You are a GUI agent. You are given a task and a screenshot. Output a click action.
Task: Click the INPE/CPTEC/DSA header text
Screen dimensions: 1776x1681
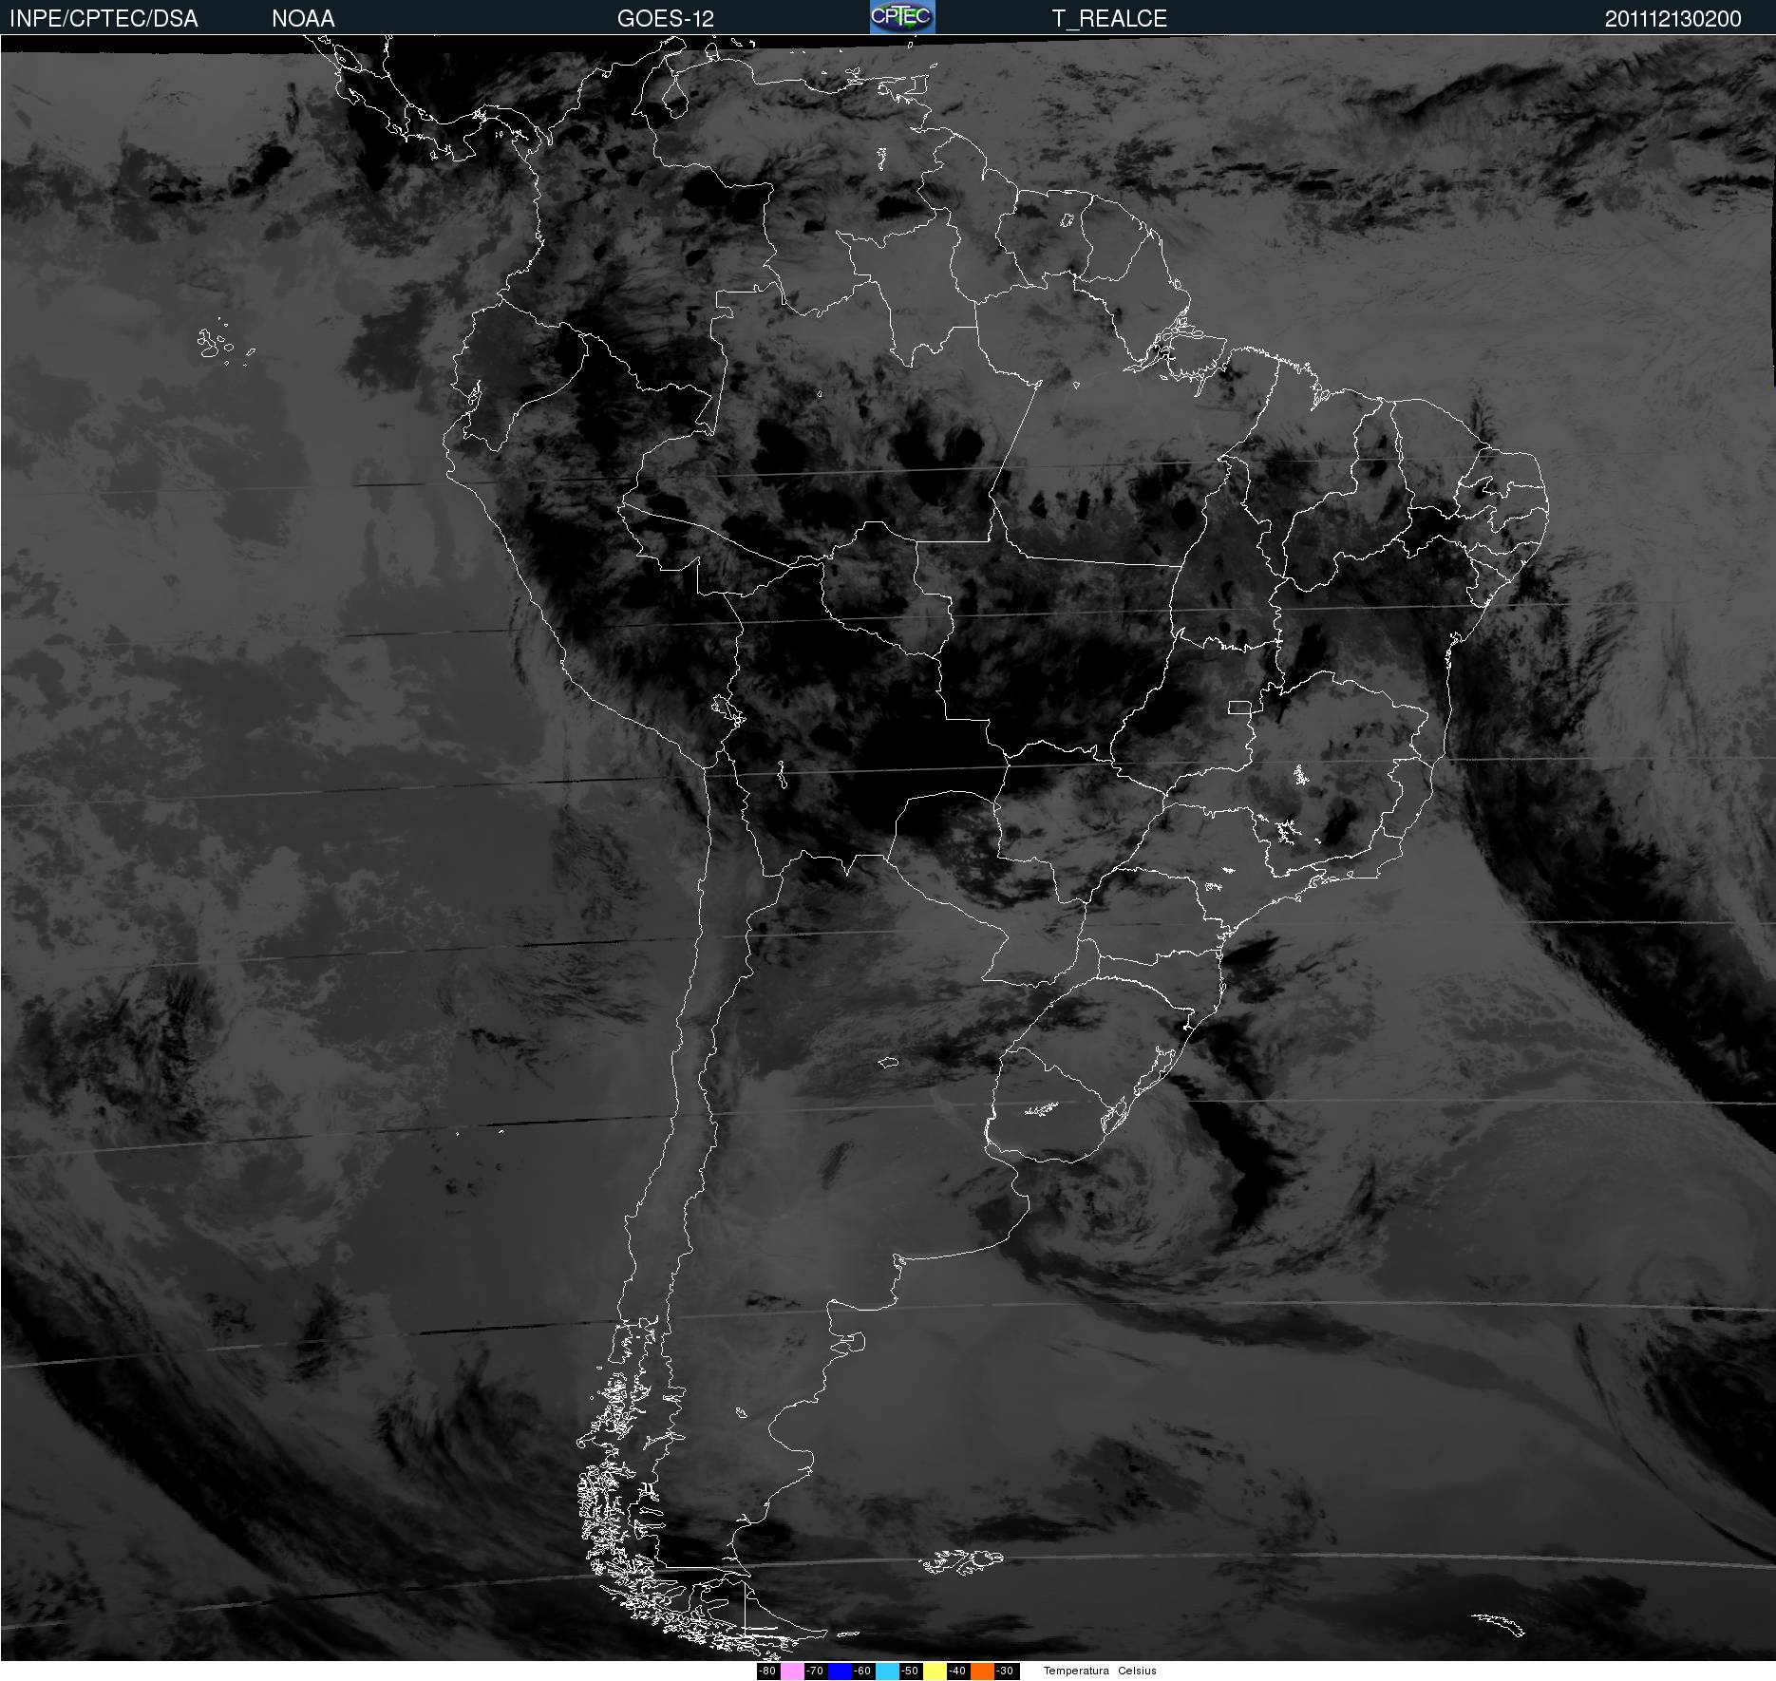pos(104,19)
